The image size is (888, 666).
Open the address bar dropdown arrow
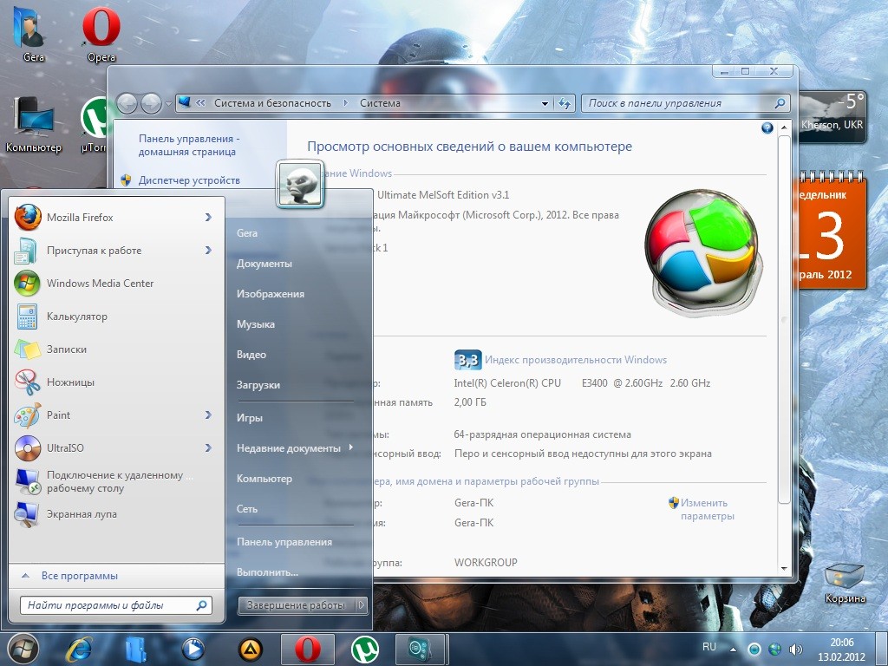click(545, 104)
